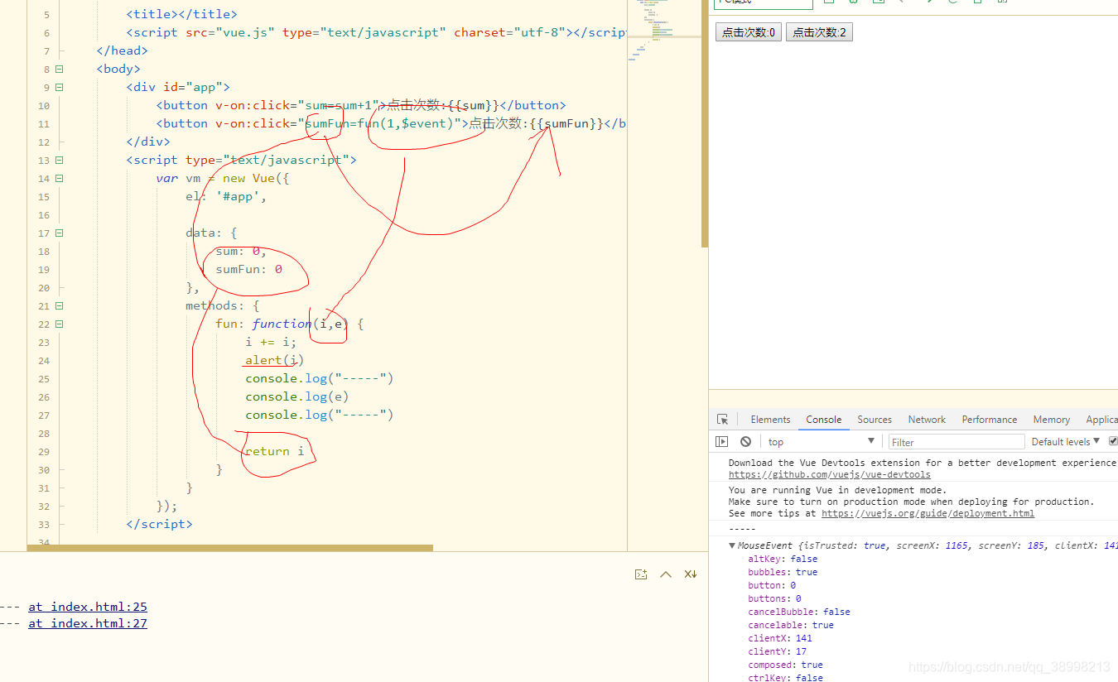Click the 'return i' statement

pos(274,452)
